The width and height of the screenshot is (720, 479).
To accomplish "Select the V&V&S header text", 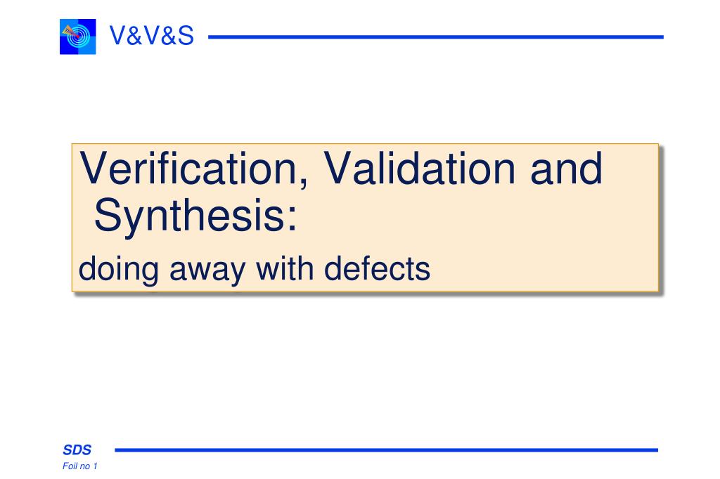I will 152,35.
